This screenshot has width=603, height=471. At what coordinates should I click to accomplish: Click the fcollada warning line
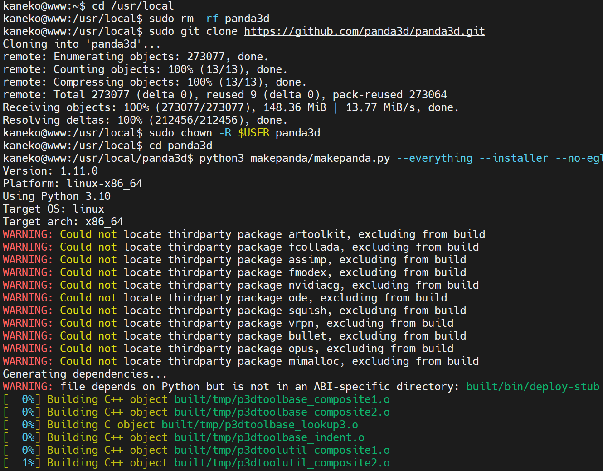tap(241, 247)
